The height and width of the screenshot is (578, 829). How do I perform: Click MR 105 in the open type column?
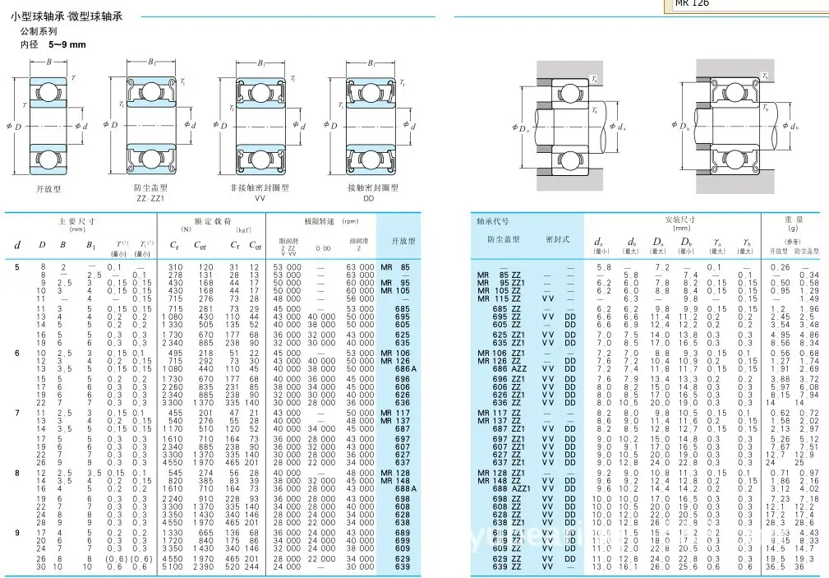pos(395,290)
